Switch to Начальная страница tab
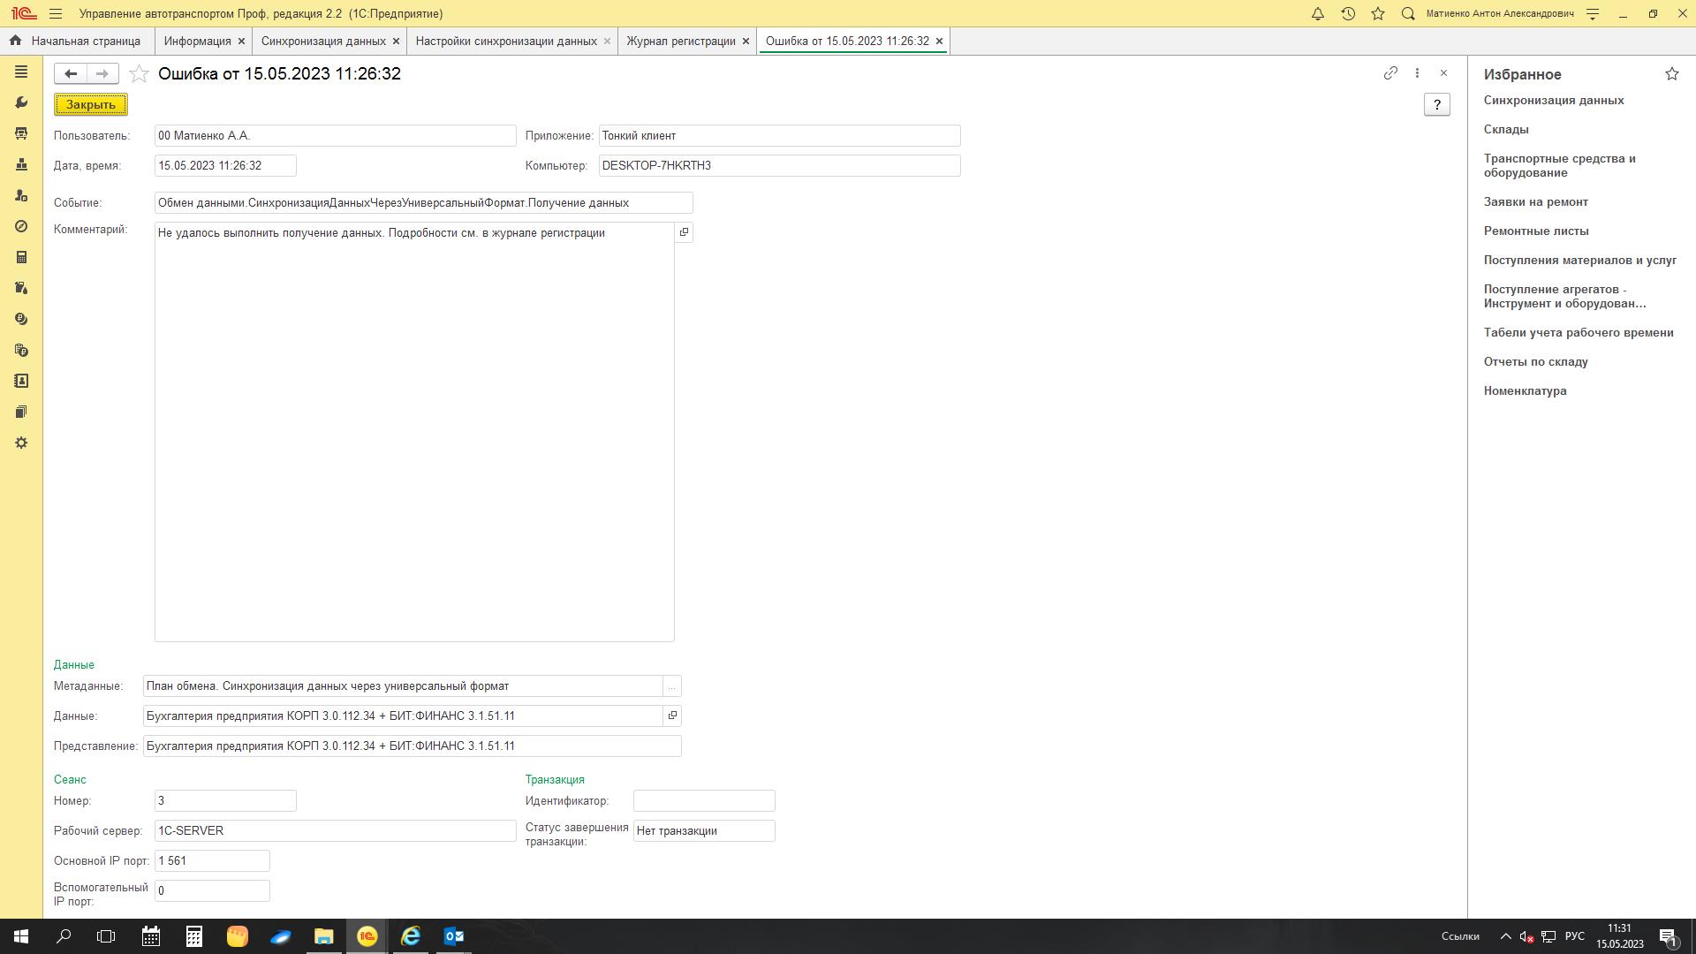 [76, 42]
